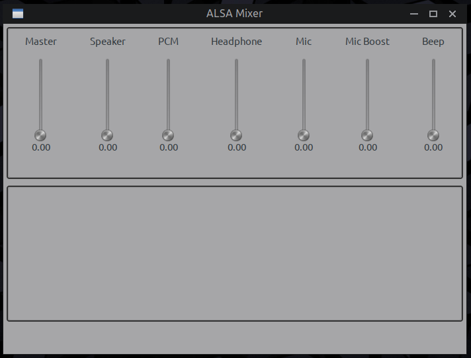Minimize the ALSA Mixer window
Image resolution: width=471 pixels, height=358 pixels.
click(x=414, y=14)
